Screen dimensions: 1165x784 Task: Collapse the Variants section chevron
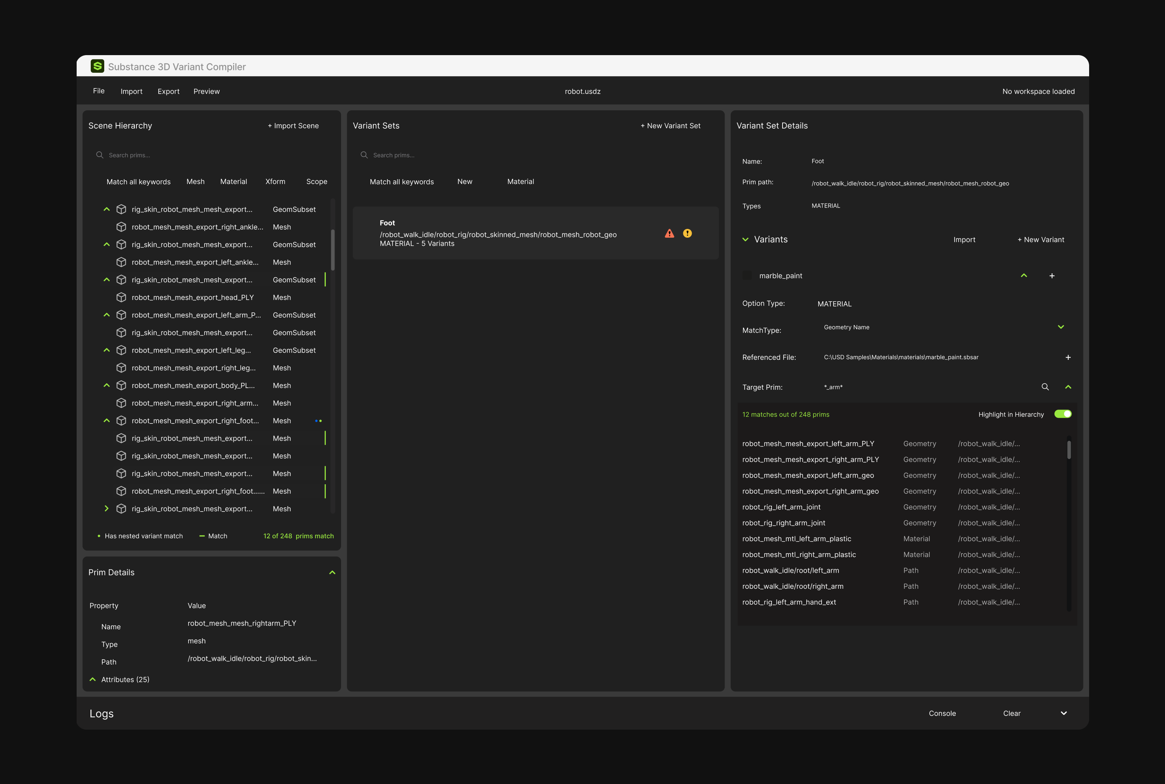pos(745,240)
